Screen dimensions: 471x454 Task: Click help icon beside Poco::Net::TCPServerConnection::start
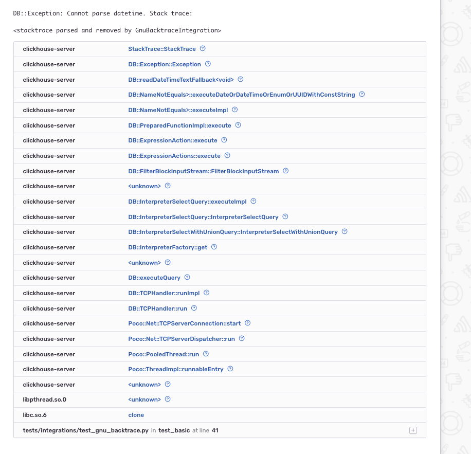(247, 323)
